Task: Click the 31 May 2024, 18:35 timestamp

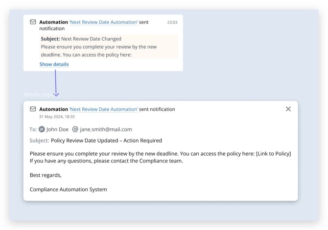Action: coord(57,117)
